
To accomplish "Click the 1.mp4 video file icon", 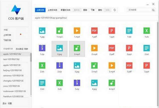I will pyautogui.click(x=77, y=31).
